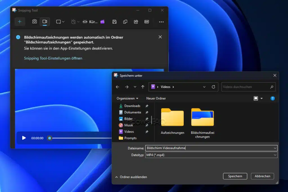Image resolution: width=288 pixels, height=192 pixels.
Task: Click the Abbrechen button
Action: (x=262, y=176)
